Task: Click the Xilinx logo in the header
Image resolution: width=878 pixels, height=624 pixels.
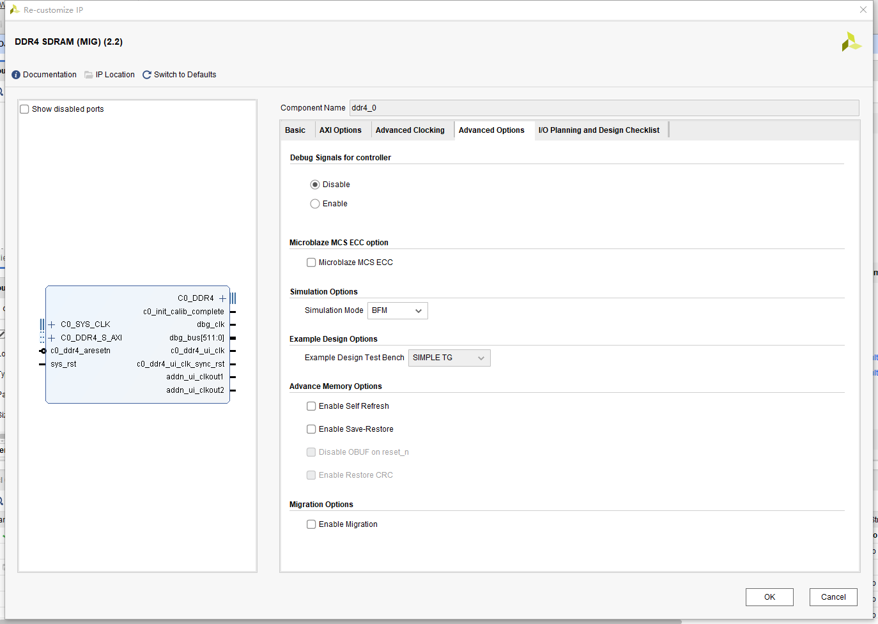Action: click(851, 42)
